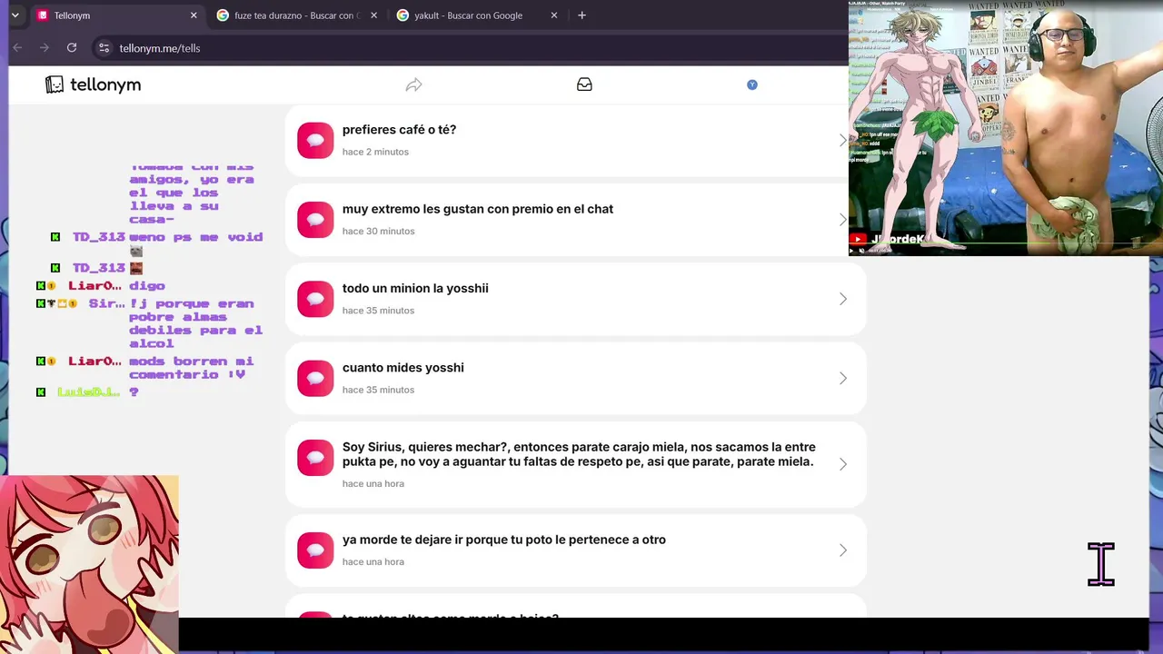
Task: Open the profile avatar icon in header
Action: click(x=751, y=84)
